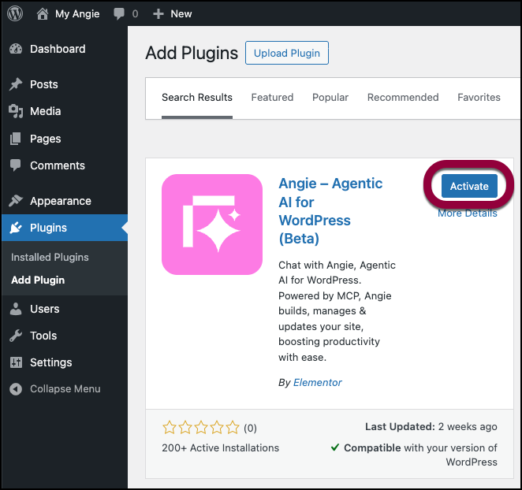Click the pink Angie plugin thumbnail
This screenshot has width=522, height=490.
[x=212, y=225]
